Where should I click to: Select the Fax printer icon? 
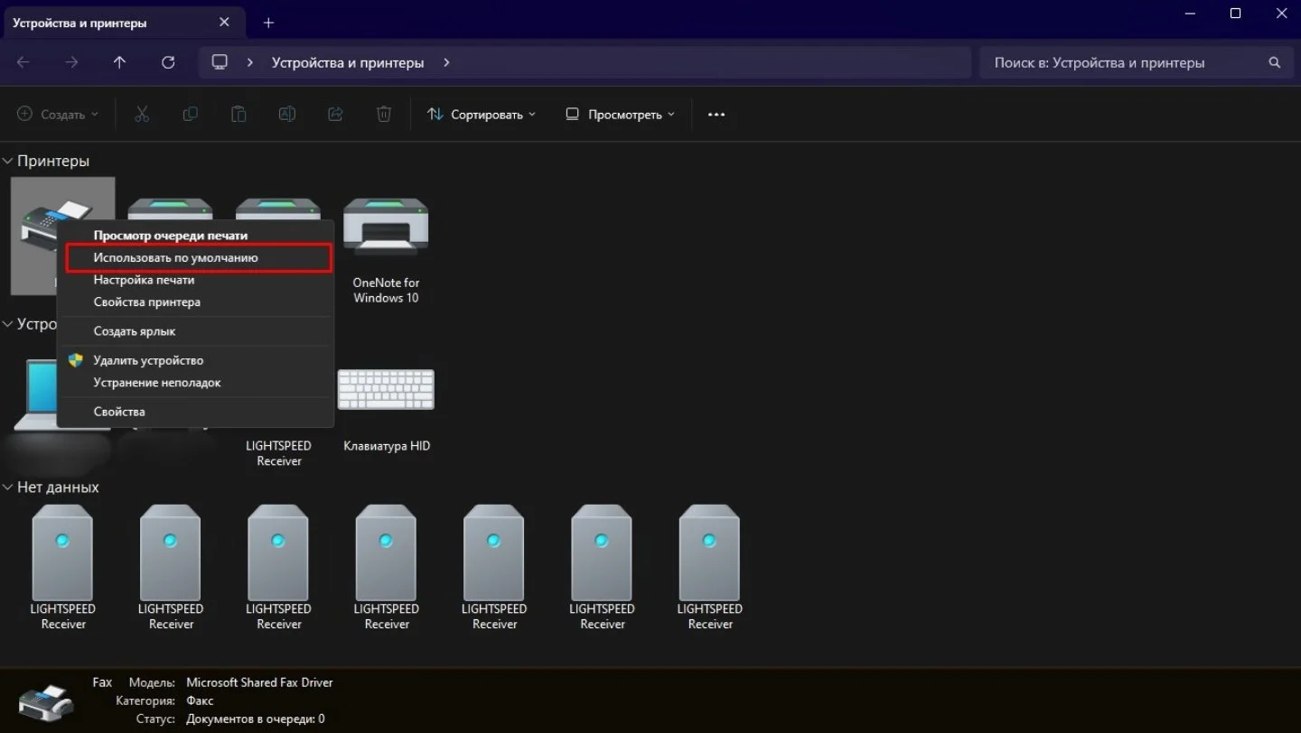coord(62,235)
